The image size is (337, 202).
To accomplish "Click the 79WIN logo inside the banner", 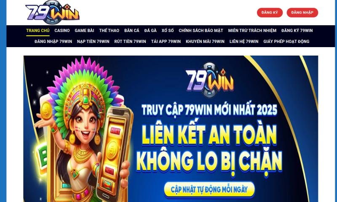I will (x=209, y=80).
